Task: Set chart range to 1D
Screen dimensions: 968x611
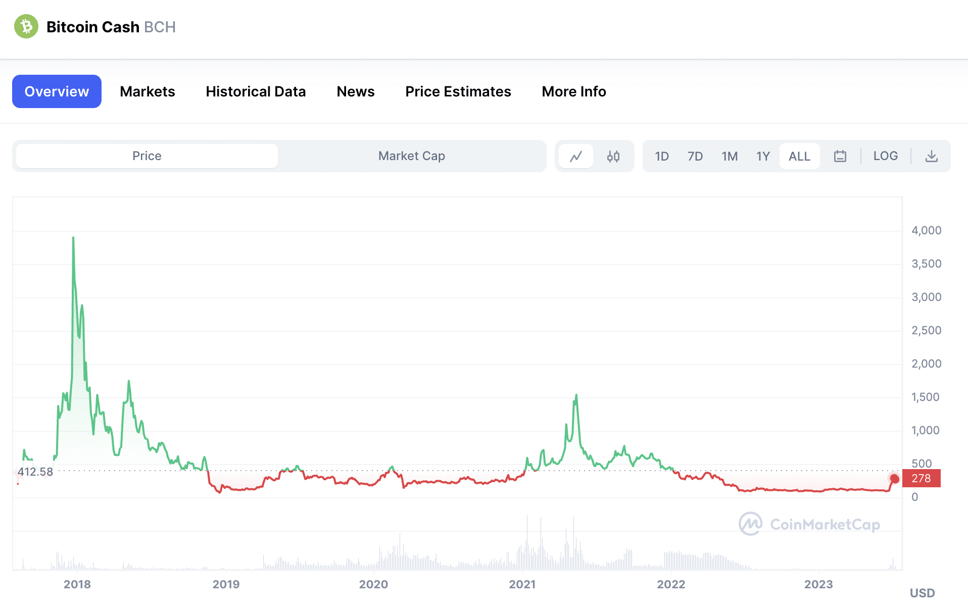Action: click(x=662, y=156)
